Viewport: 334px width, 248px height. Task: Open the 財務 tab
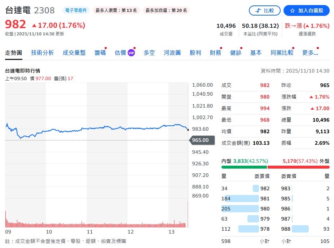click(215, 52)
